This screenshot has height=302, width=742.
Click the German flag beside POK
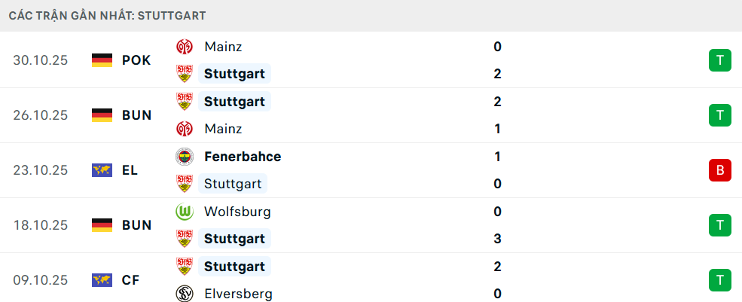(x=102, y=60)
